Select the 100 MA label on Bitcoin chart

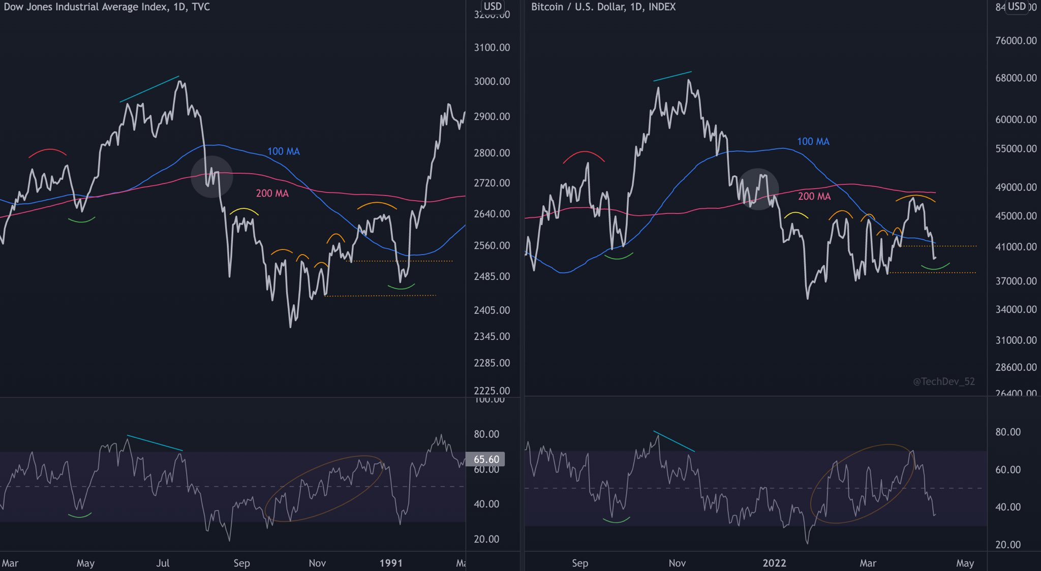[x=813, y=142]
